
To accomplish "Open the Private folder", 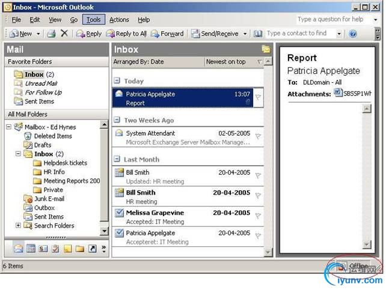I will 53,190.
